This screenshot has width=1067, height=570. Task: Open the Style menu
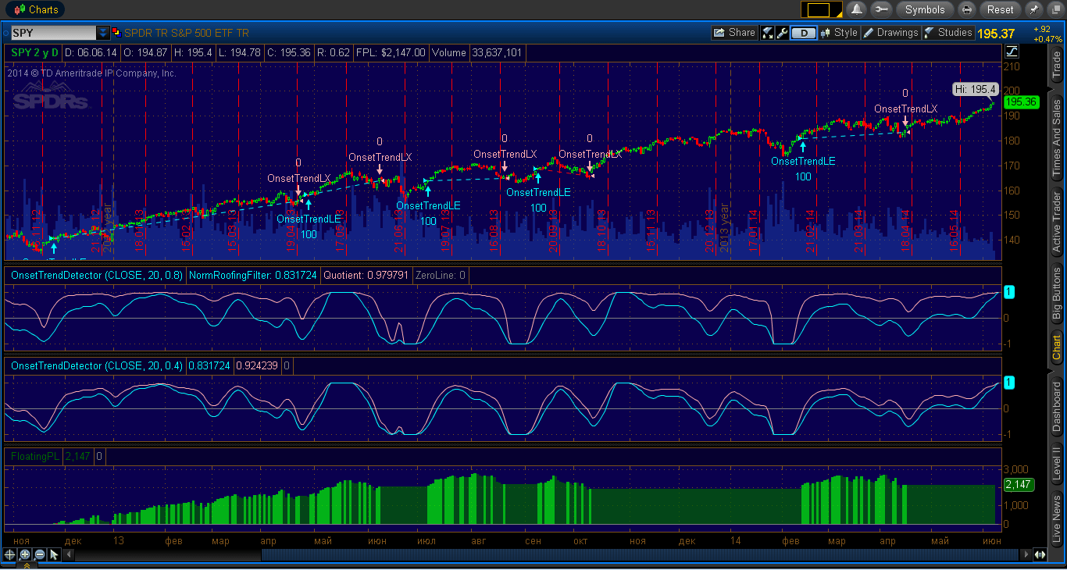[x=839, y=33]
